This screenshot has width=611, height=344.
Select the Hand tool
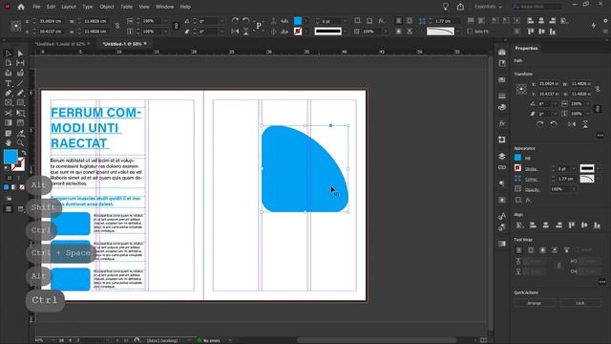tap(8, 142)
